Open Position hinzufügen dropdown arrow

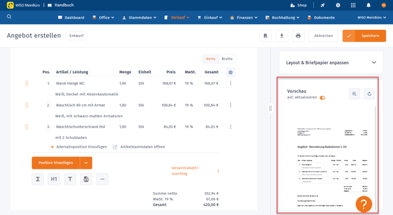[x=86, y=163]
